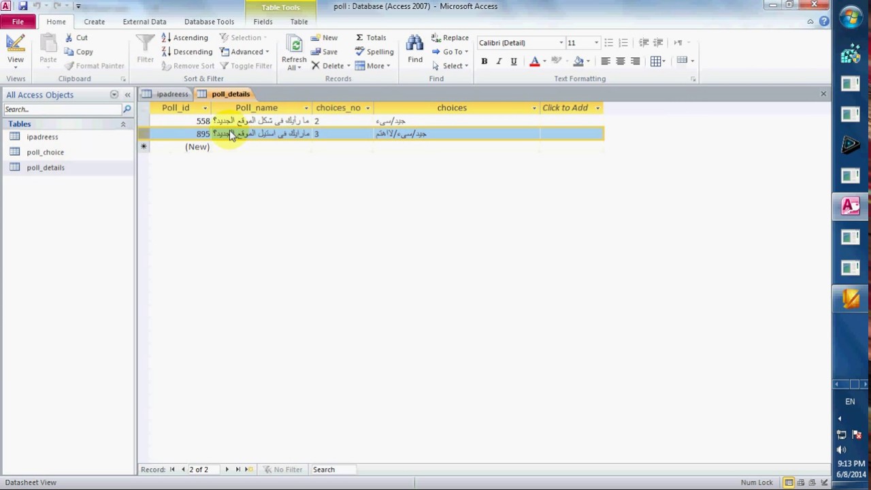Viewport: 871px width, 490px height.
Task: Click the Replace command
Action: (450, 37)
